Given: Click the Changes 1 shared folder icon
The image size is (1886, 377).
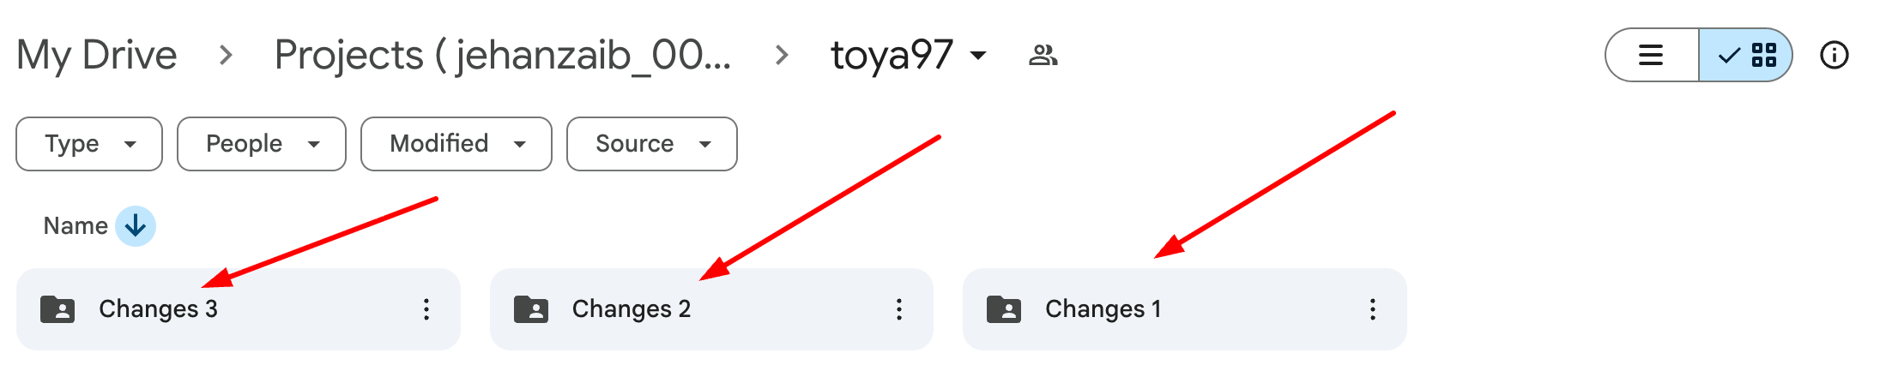Looking at the screenshot, I should coord(1004,309).
